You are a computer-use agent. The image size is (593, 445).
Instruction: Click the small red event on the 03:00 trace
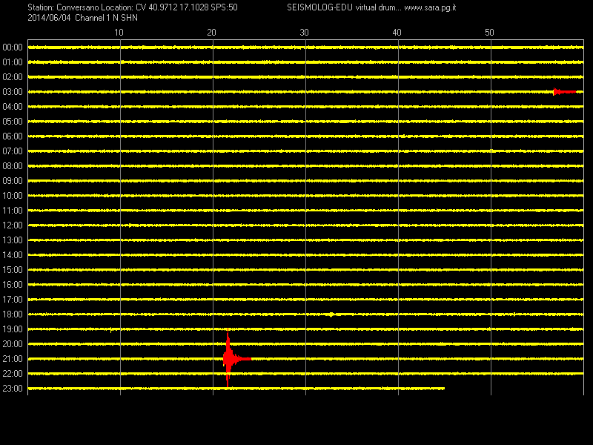pyautogui.click(x=564, y=91)
